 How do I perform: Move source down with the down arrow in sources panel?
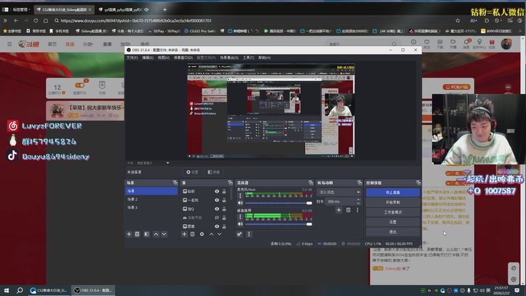[220, 234]
